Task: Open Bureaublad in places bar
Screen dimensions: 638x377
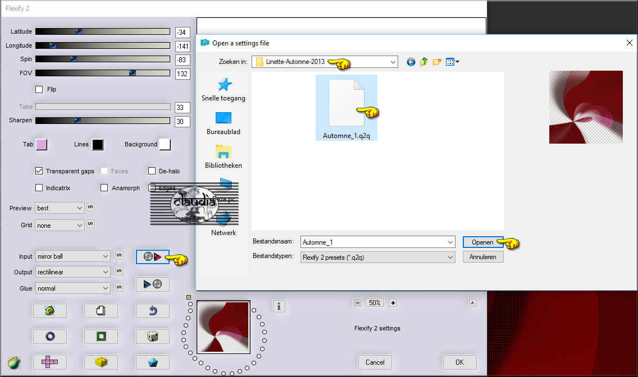Action: (224, 123)
